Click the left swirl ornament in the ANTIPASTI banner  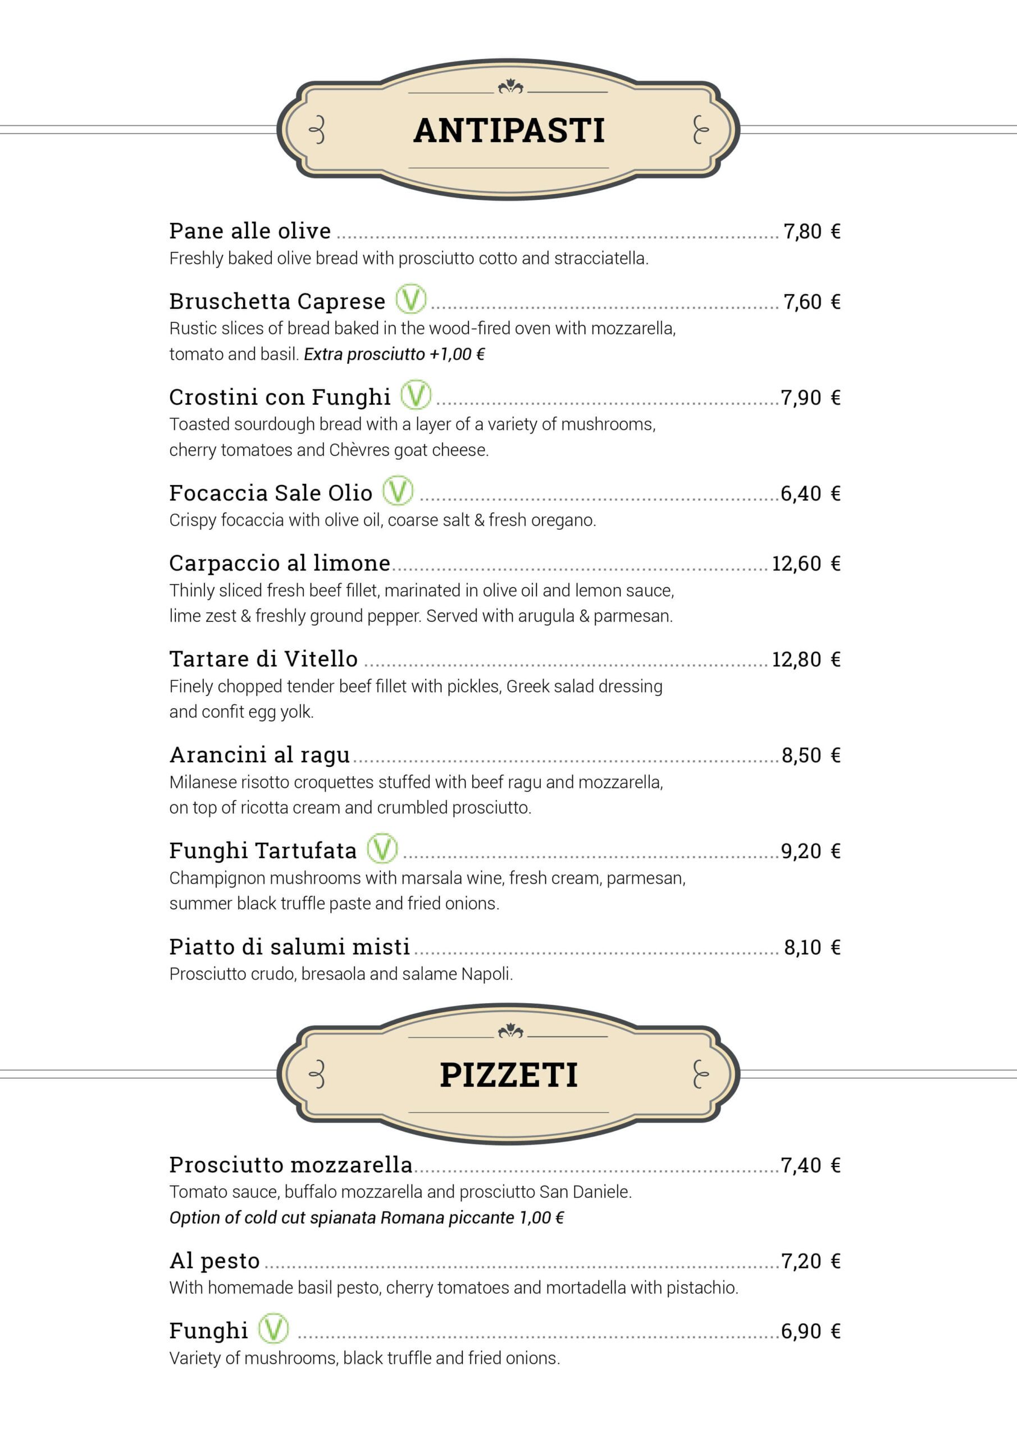tap(318, 130)
